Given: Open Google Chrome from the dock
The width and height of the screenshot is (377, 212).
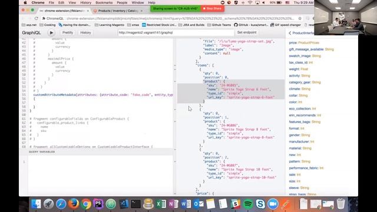Looking at the screenshot, I should 86,204.
